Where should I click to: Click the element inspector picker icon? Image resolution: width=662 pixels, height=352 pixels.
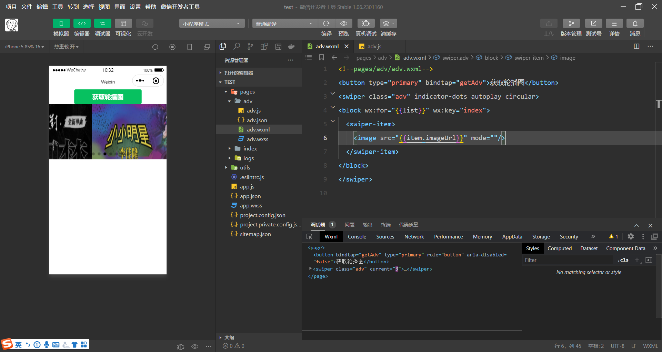click(x=309, y=237)
